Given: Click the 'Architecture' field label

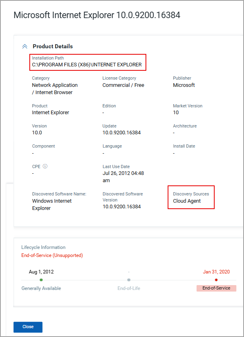Looking at the screenshot, I should pyautogui.click(x=185, y=126).
